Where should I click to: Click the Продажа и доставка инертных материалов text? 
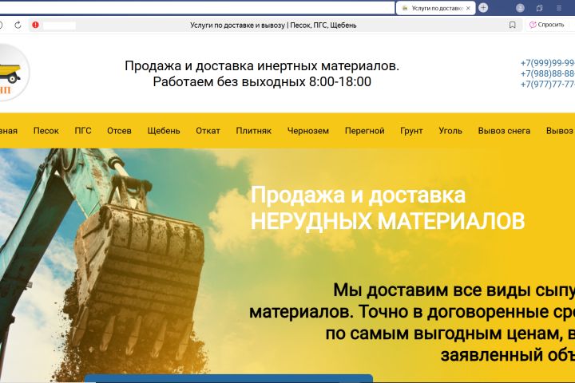262,66
